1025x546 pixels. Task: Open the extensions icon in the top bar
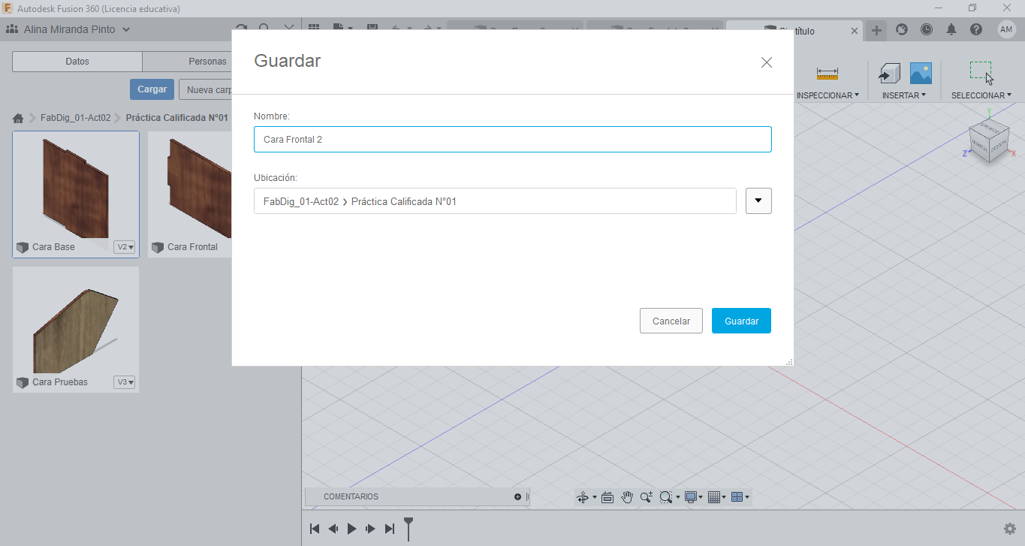click(x=902, y=29)
